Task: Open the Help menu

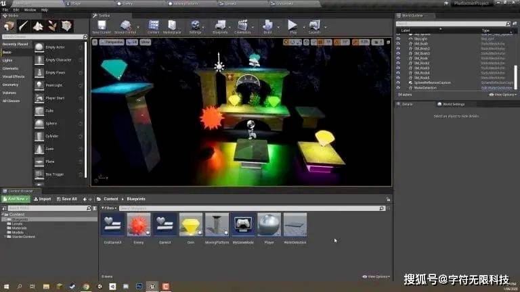Action: [45, 10]
